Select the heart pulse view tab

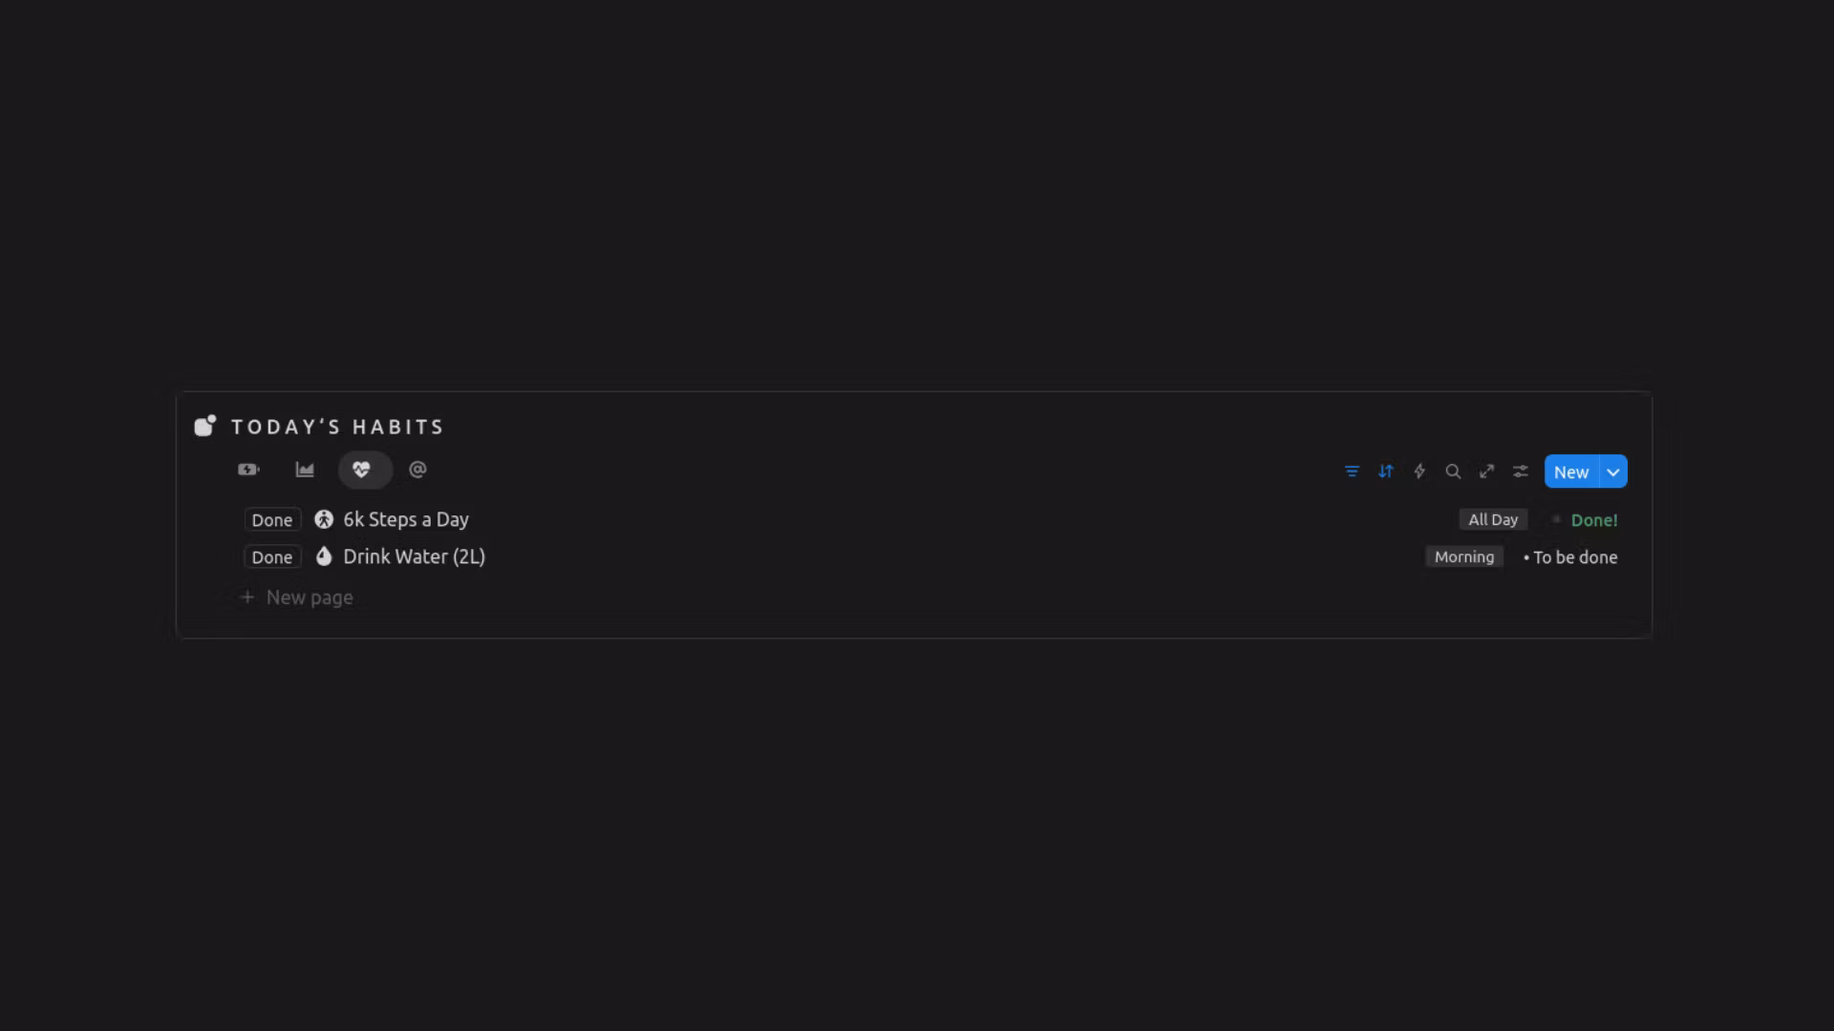click(x=361, y=470)
